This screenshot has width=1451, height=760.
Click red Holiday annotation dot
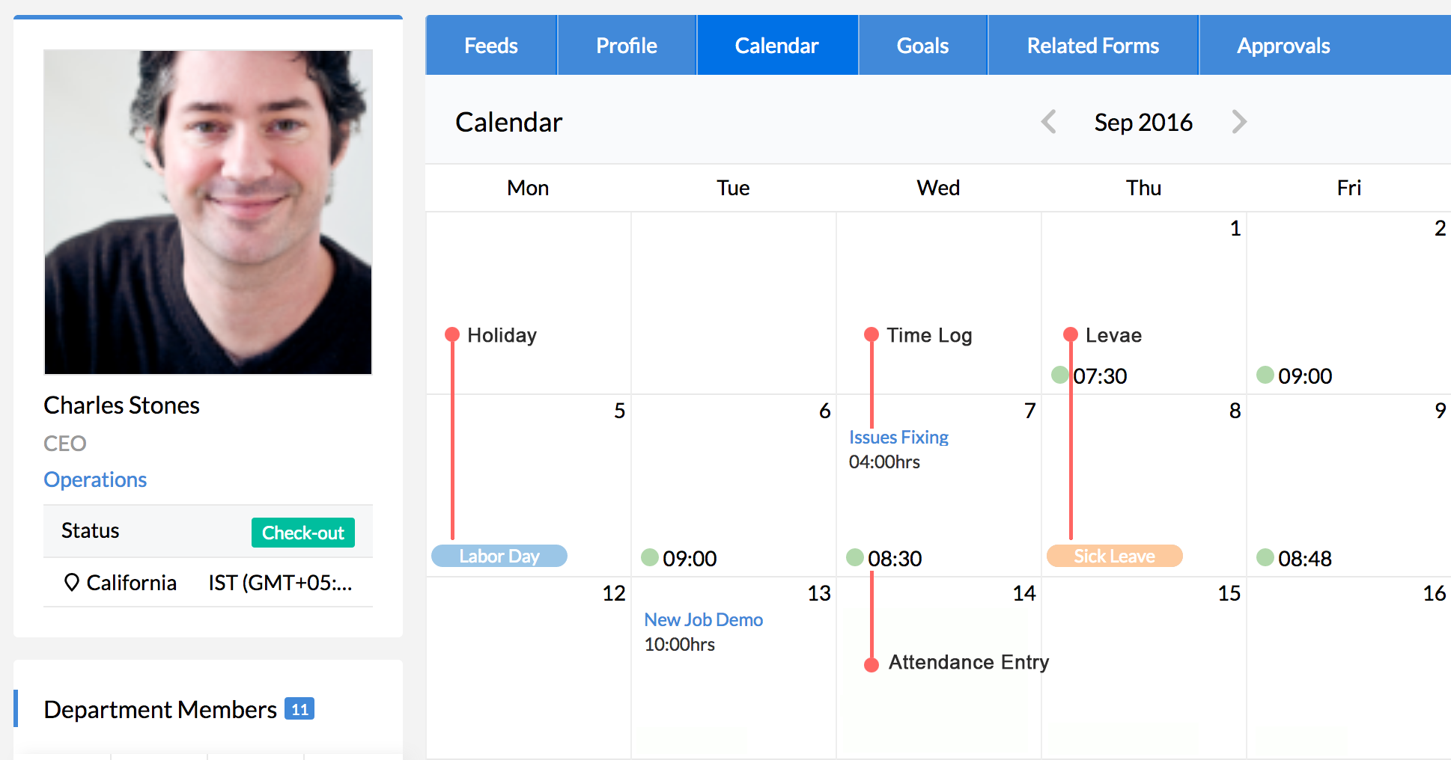[452, 334]
